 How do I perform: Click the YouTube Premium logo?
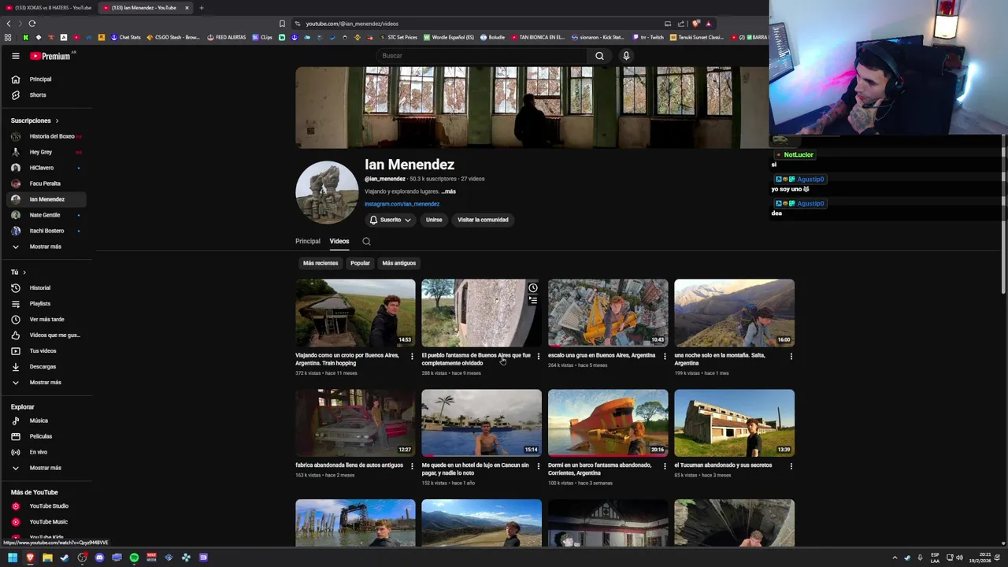[51, 56]
